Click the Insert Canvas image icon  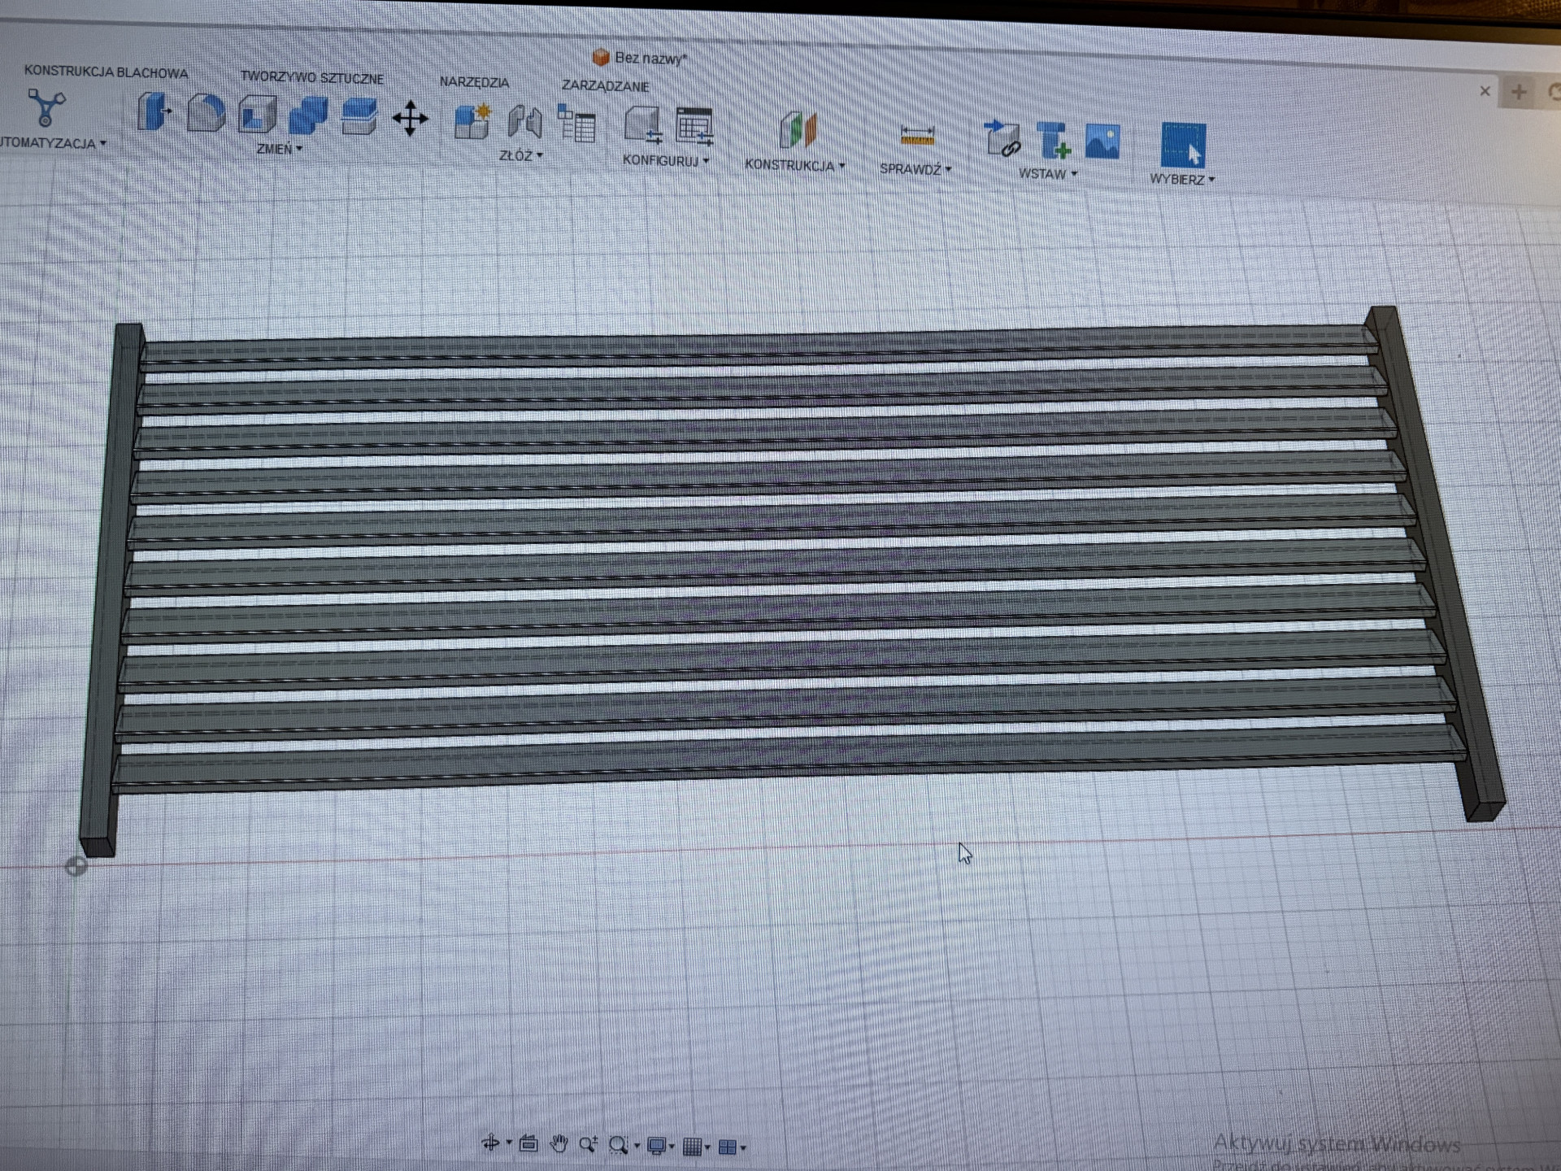coord(1102,141)
